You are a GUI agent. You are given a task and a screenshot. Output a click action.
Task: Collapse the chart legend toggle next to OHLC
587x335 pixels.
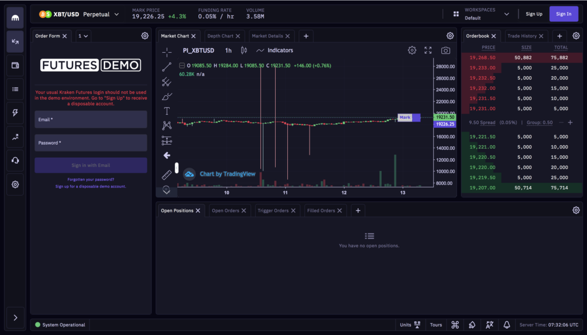pos(182,65)
